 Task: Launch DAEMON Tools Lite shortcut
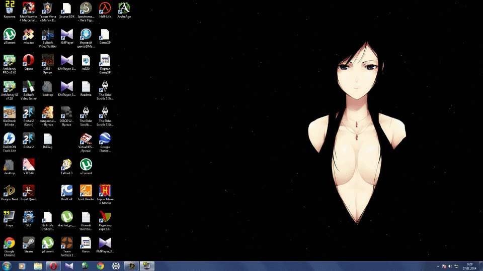click(x=9, y=138)
